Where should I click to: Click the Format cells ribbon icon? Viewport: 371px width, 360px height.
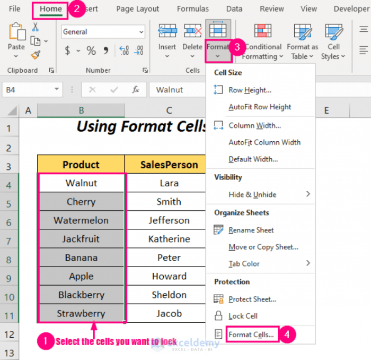click(218, 29)
